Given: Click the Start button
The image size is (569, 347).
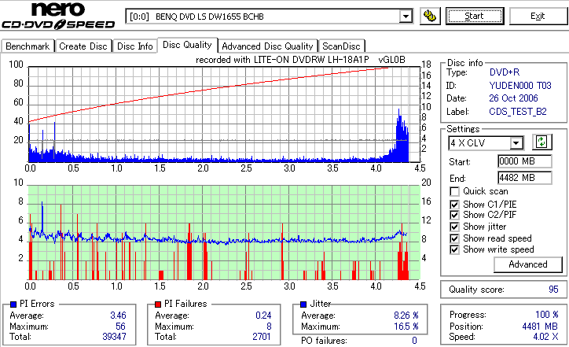Looking at the screenshot, I should 475,16.
